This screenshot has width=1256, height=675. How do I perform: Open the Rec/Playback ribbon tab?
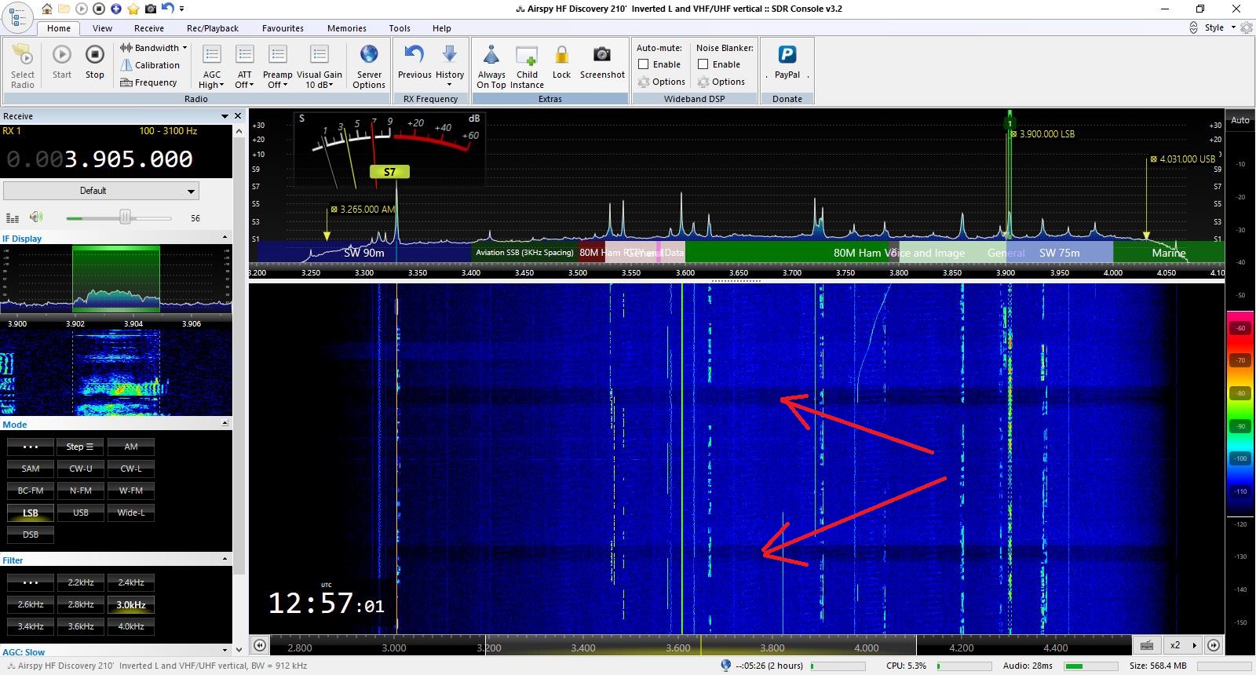[212, 28]
